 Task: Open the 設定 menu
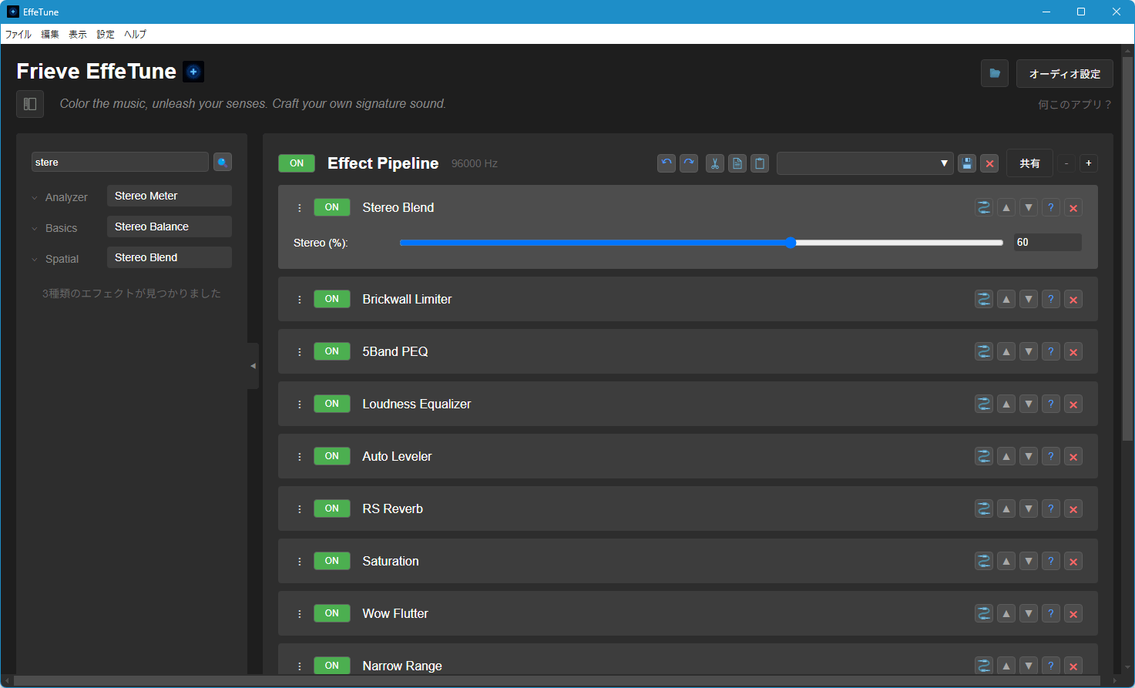[x=106, y=34]
